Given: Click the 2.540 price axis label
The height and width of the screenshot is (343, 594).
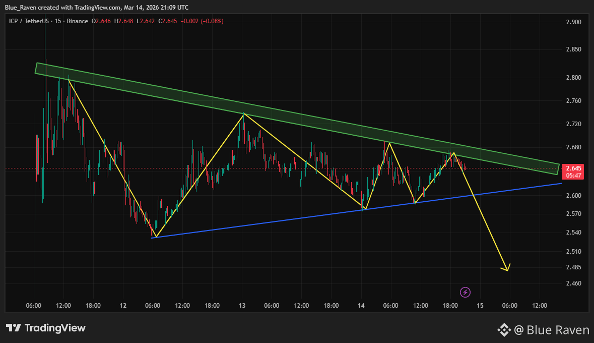Looking at the screenshot, I should 573,232.
